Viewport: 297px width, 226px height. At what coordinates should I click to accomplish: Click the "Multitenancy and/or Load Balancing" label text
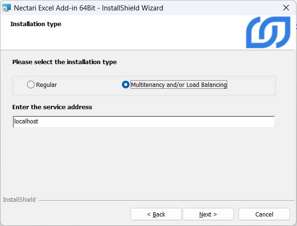pos(178,85)
